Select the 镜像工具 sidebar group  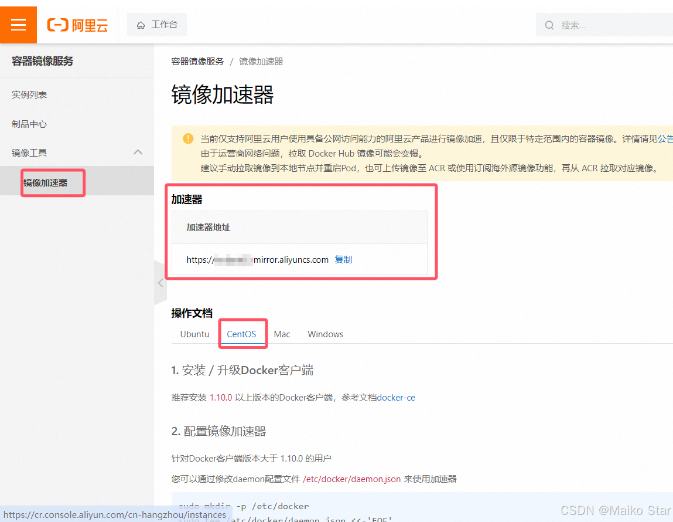77,152
